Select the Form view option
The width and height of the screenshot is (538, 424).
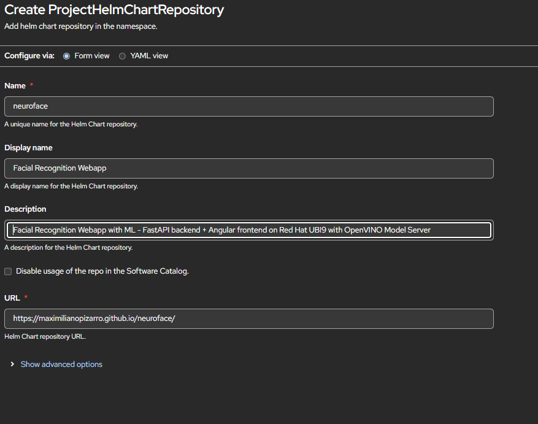click(66, 55)
